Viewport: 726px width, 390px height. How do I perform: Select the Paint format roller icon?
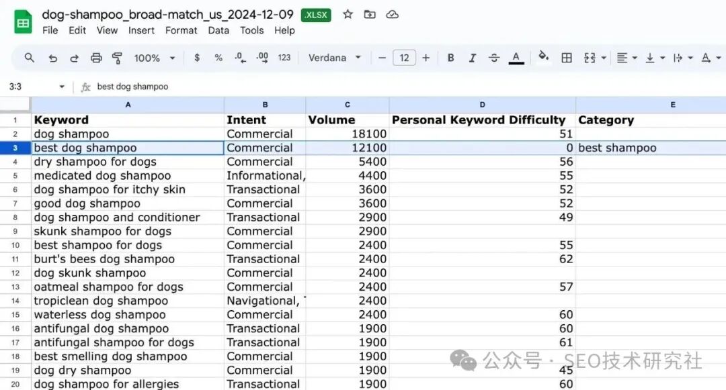point(118,58)
